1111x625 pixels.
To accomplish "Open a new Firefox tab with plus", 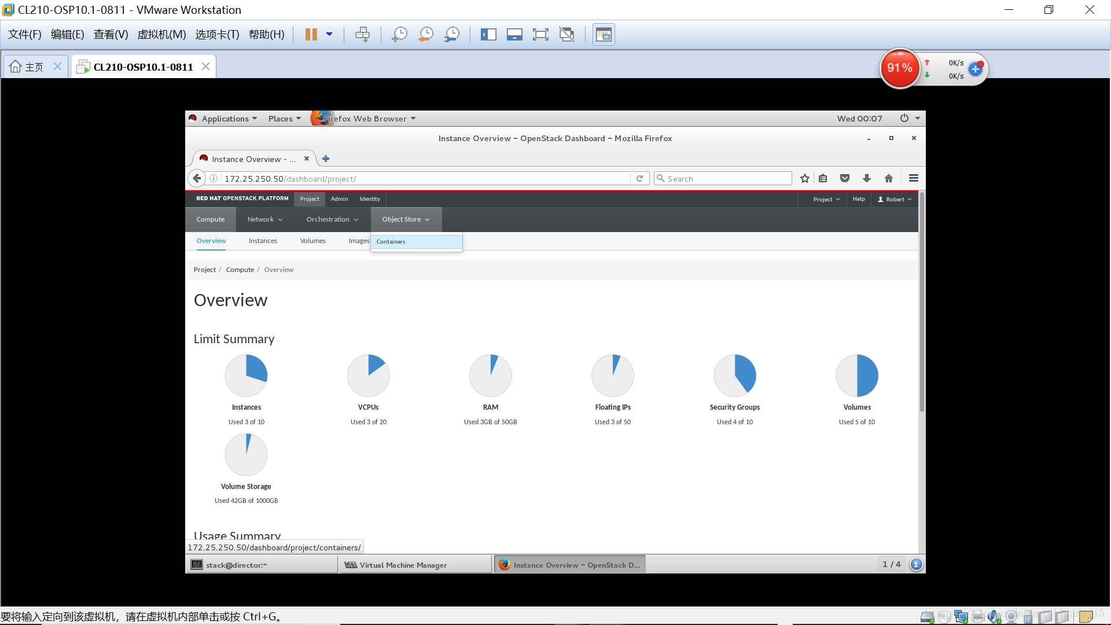I will pos(326,159).
